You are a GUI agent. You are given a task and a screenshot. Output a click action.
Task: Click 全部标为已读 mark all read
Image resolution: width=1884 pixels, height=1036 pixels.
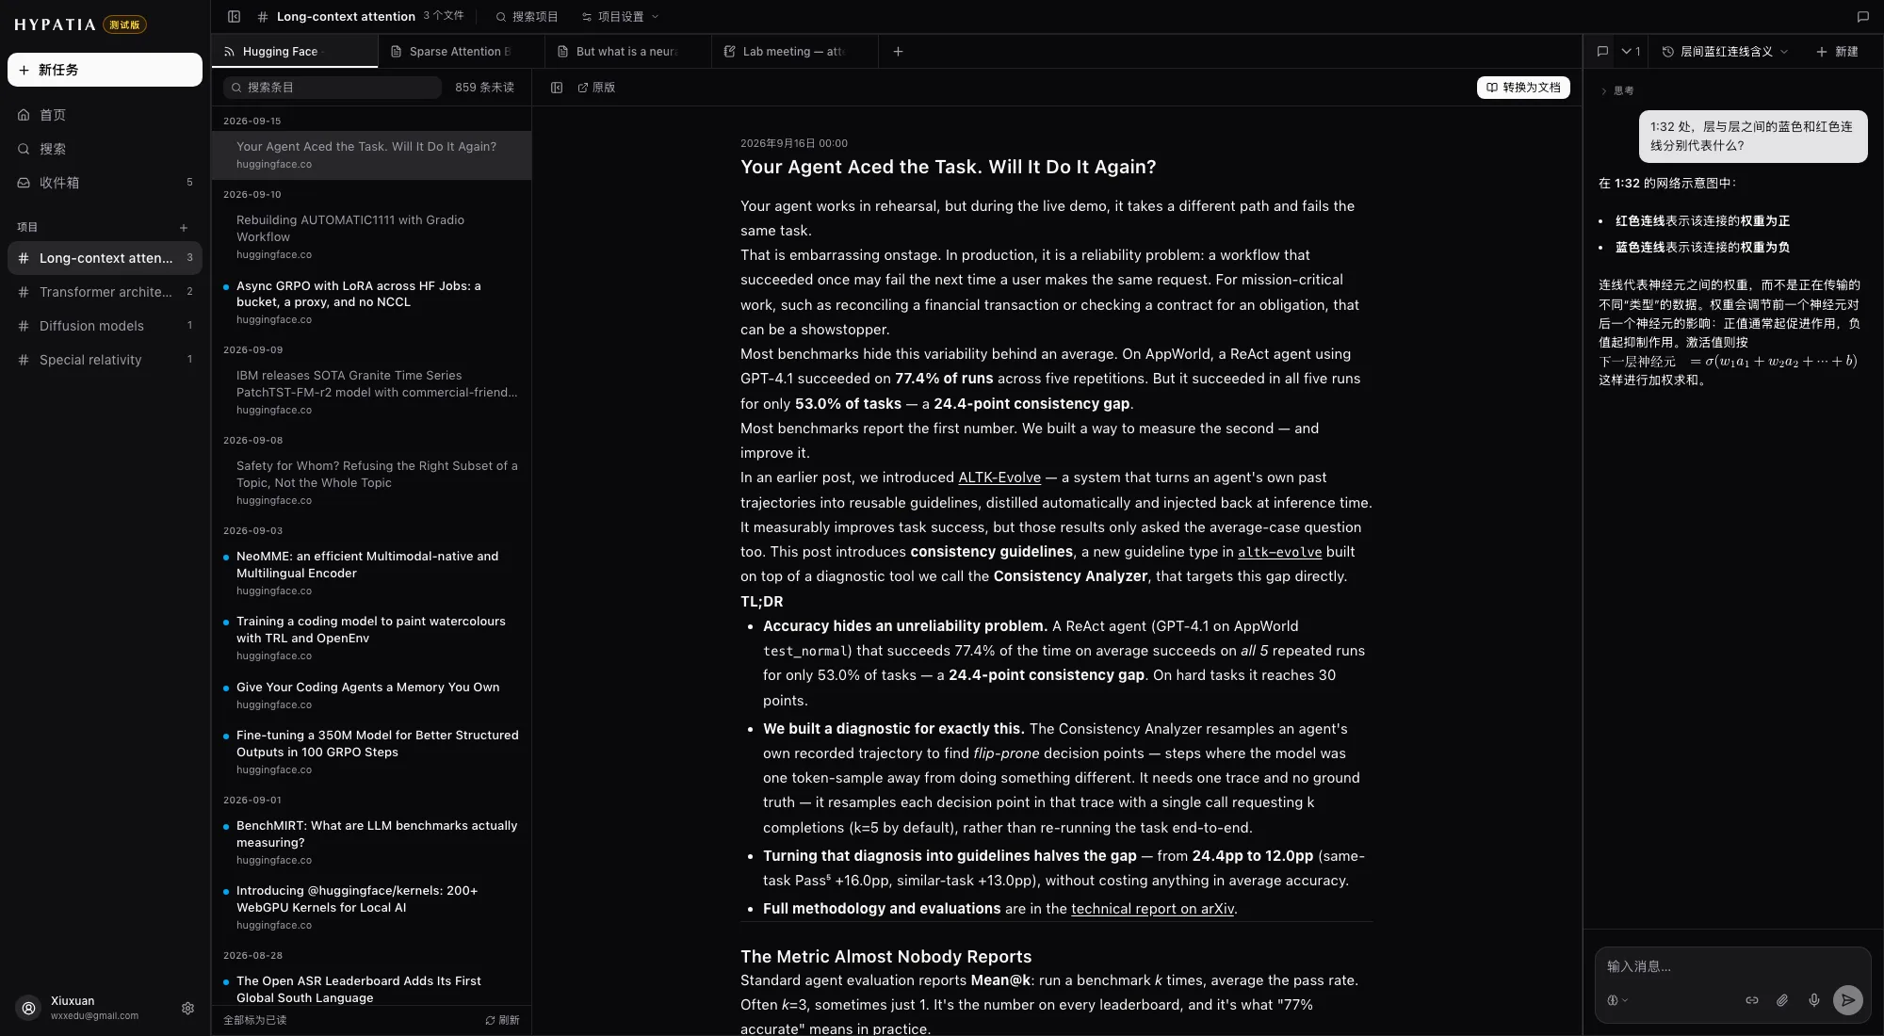click(254, 1020)
